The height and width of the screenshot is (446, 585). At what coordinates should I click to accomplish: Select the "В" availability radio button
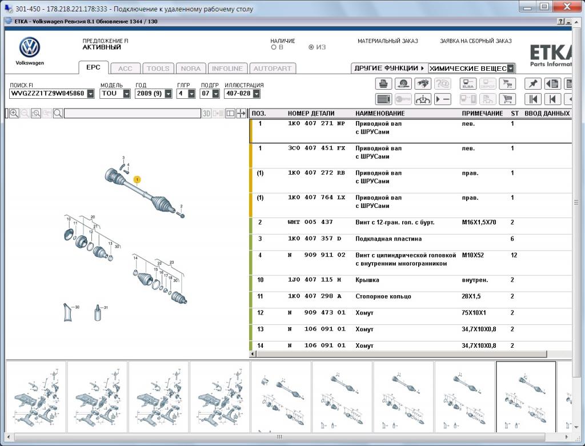click(274, 47)
